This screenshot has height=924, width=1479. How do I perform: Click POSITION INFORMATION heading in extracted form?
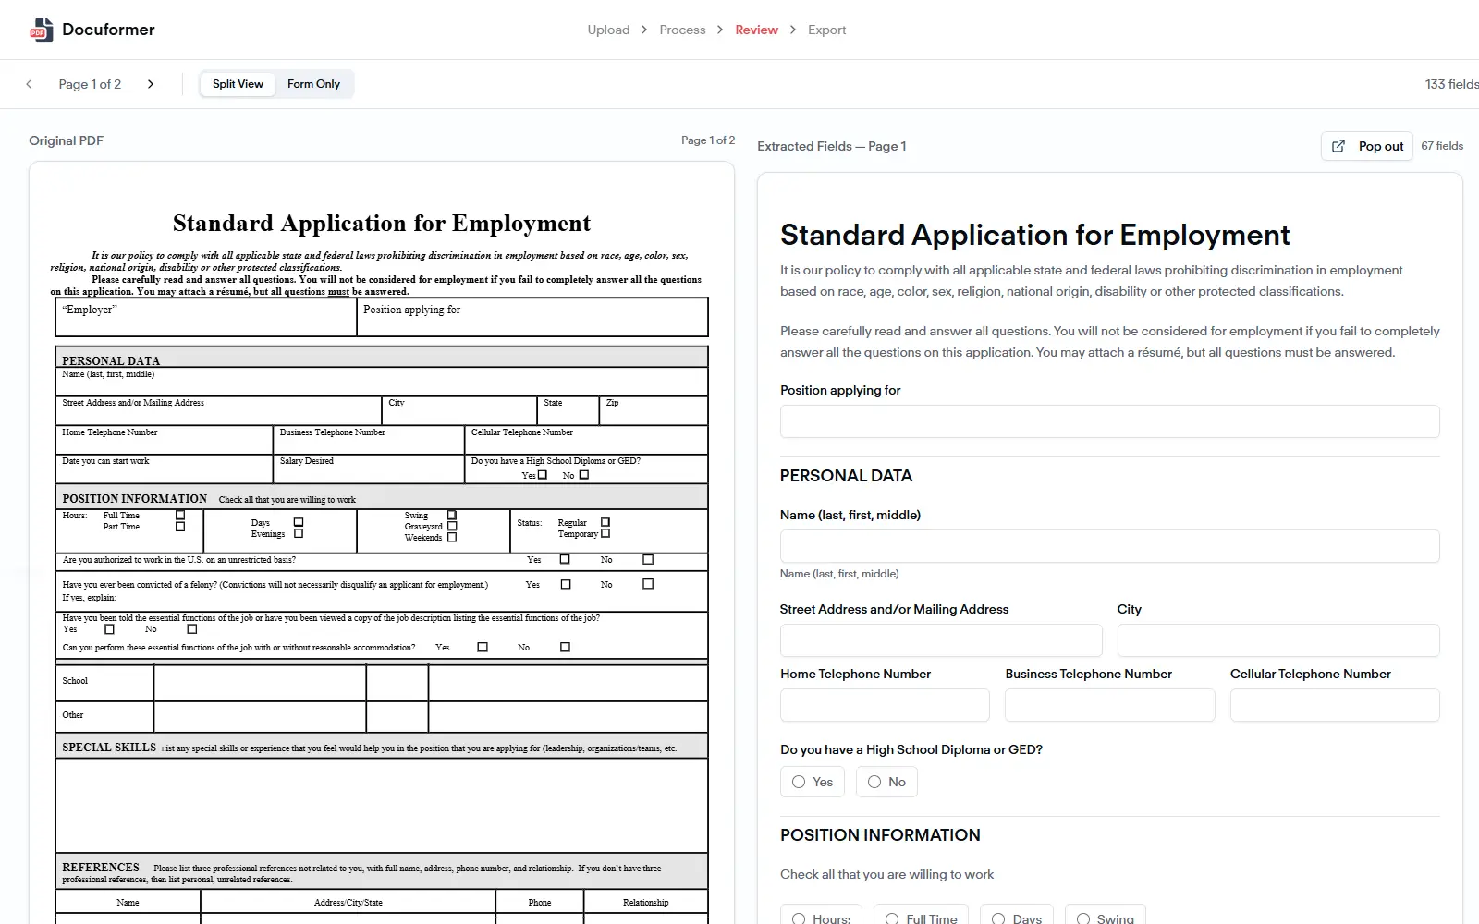[880, 835]
